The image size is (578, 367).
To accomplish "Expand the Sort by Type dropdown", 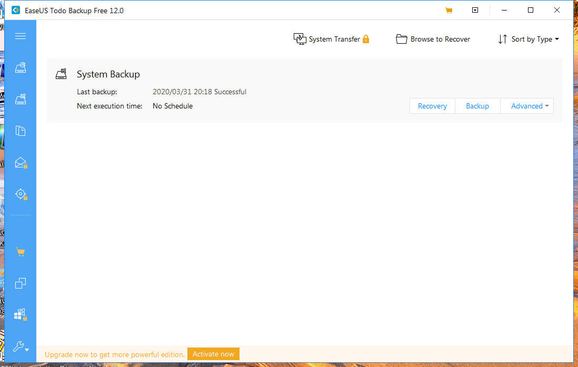I will pos(529,39).
